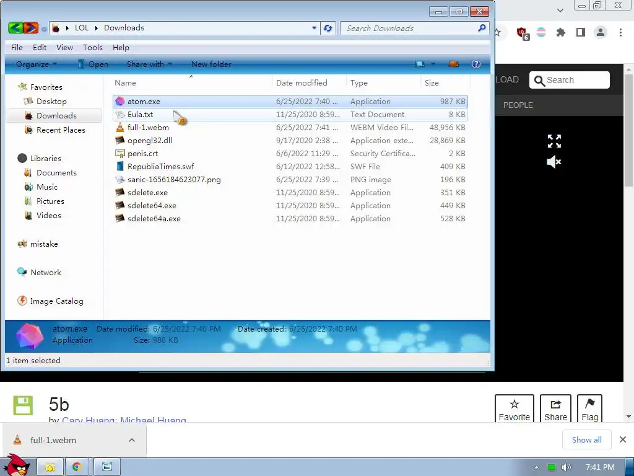Switch to the PEOPLE tab on webpage
Viewport: 634px width, 476px height.
click(518, 105)
